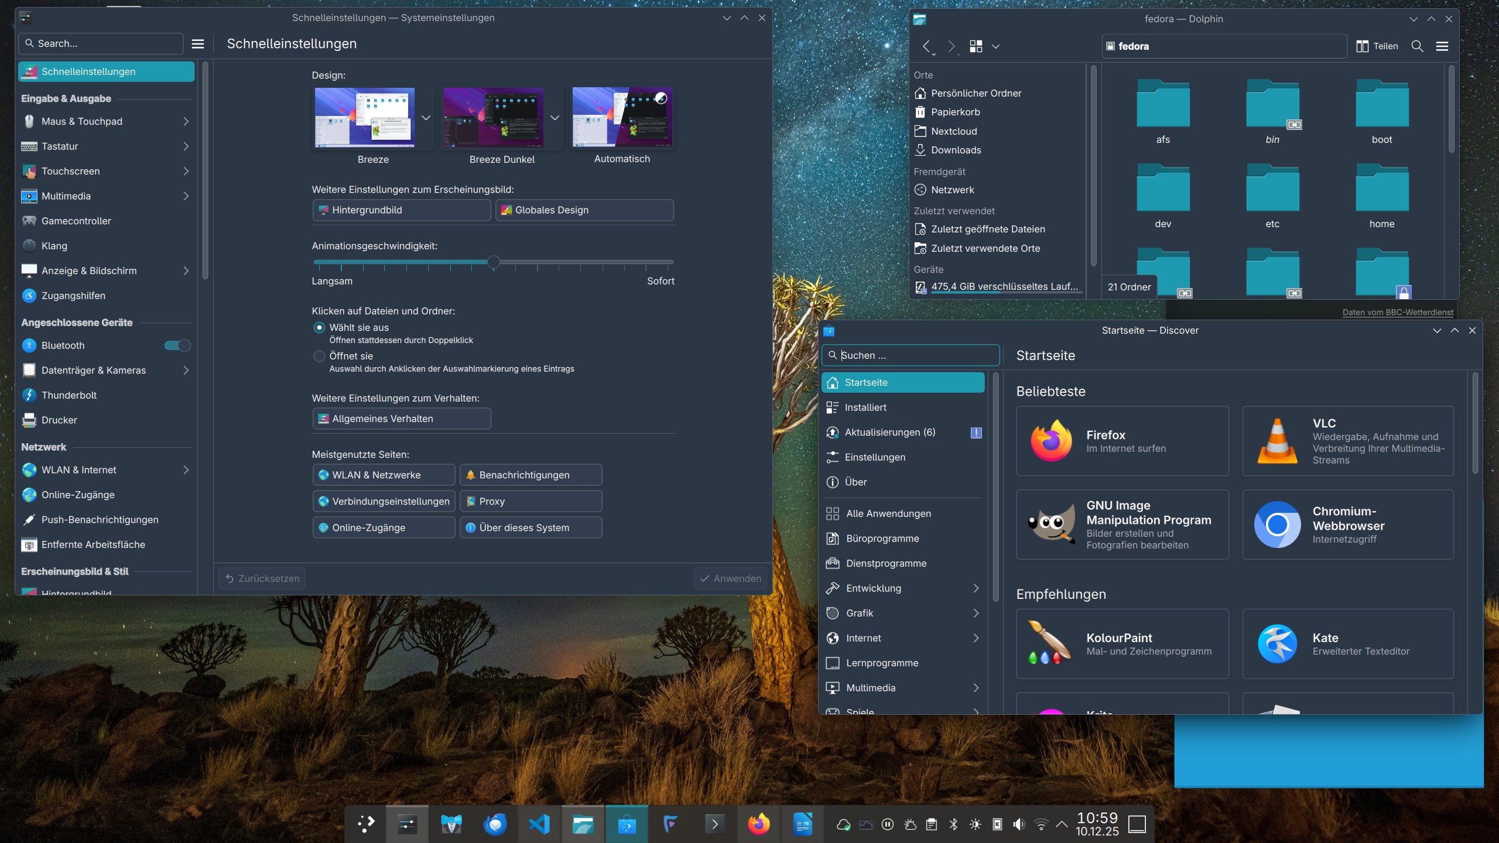1499x843 pixels.
Task: Click the Daten vom BBC-Wetterdienst link
Action: pyautogui.click(x=1397, y=313)
